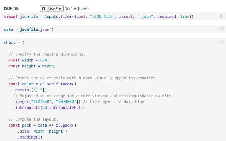
Task: Click the "Light green to dark blue" comment
Action: coord(117,102)
